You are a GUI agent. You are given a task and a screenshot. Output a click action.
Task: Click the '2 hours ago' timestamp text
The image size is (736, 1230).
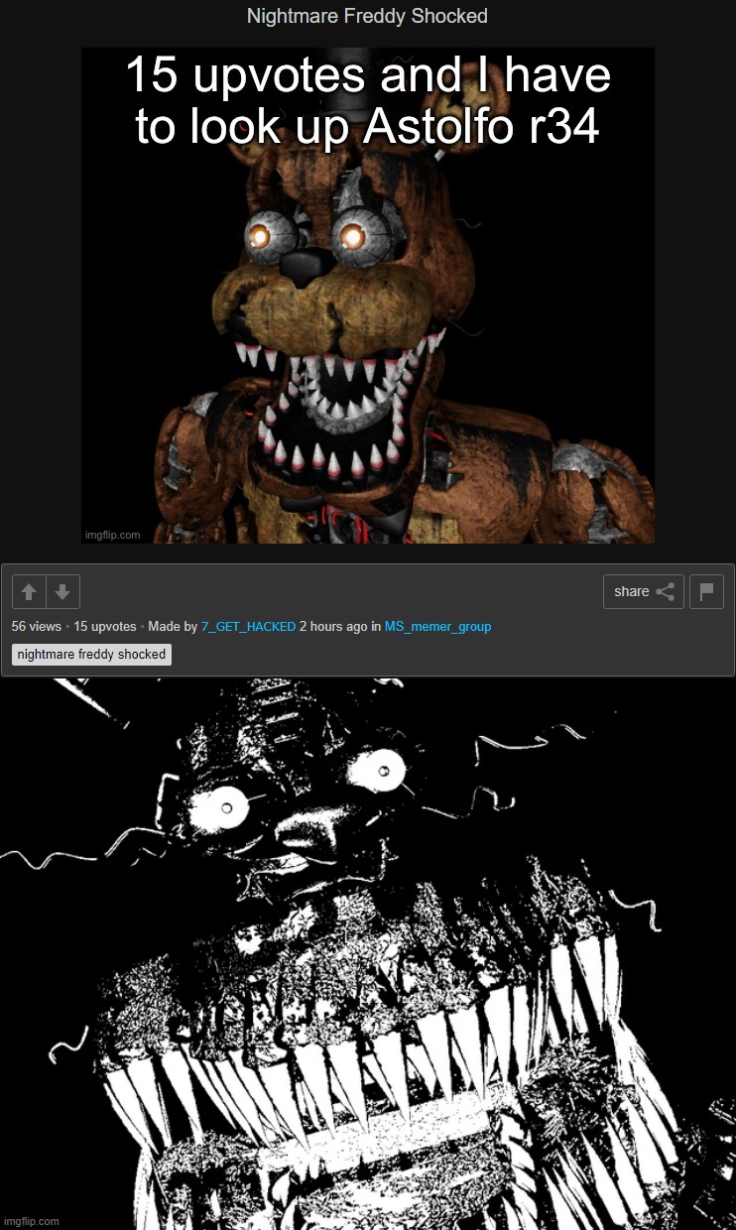pos(333,627)
